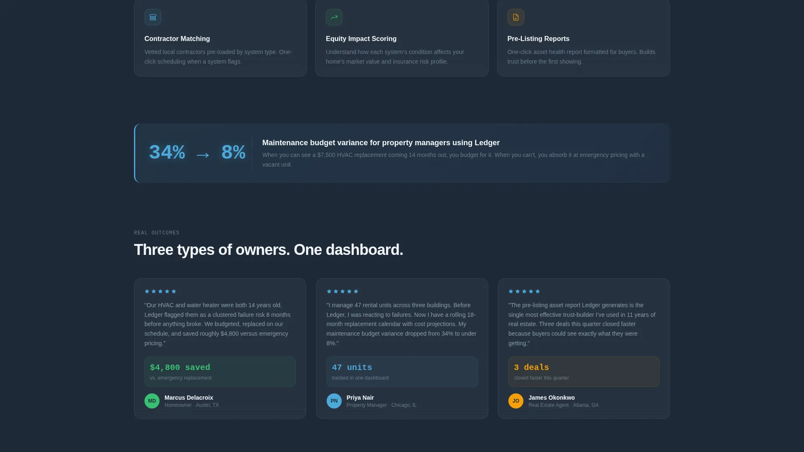Click the arrow between 34% and 8%
Image resolution: width=804 pixels, height=452 pixels.
click(203, 155)
